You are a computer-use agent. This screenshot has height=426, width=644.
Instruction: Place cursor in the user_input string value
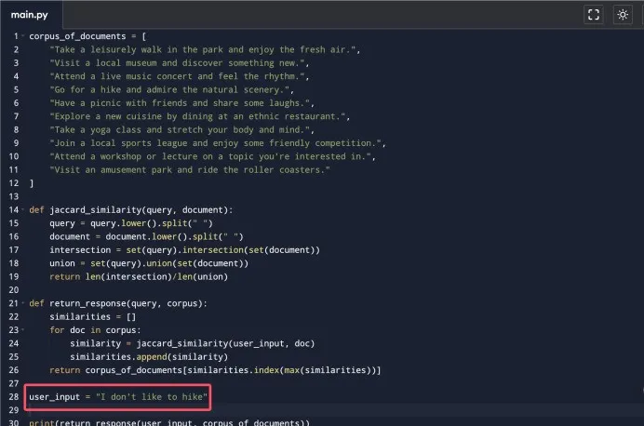[x=151, y=398]
